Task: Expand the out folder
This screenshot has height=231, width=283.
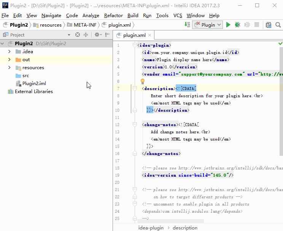Action: tap(10, 60)
